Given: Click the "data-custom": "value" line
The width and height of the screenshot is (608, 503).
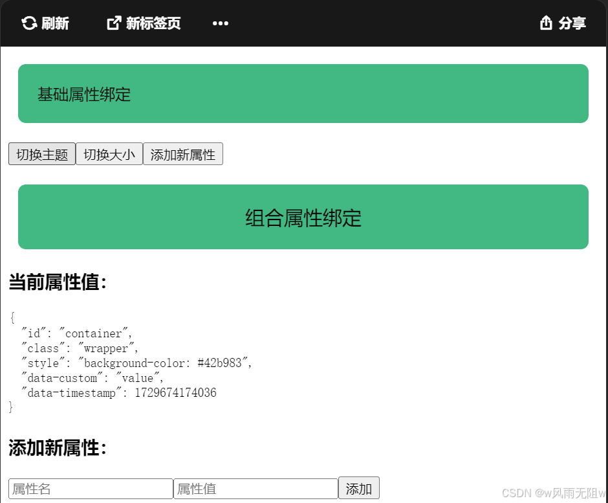Looking at the screenshot, I should [92, 377].
